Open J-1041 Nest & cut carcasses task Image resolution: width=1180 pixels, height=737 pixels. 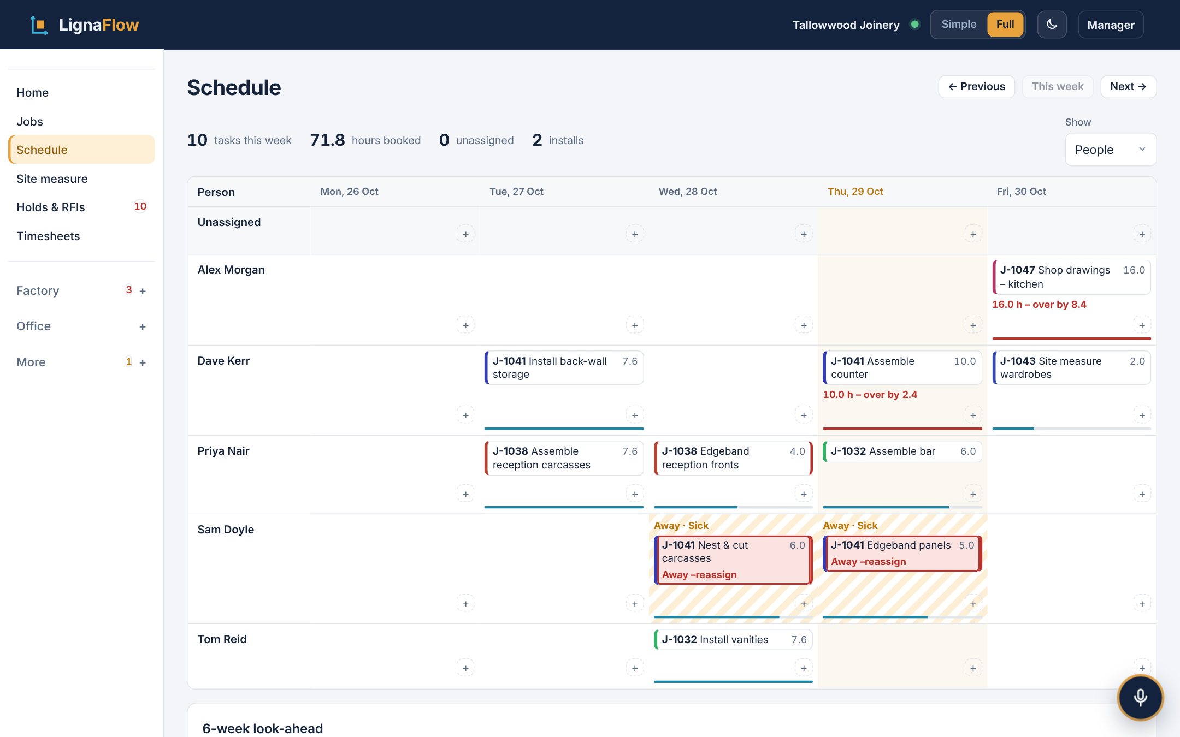tap(733, 560)
